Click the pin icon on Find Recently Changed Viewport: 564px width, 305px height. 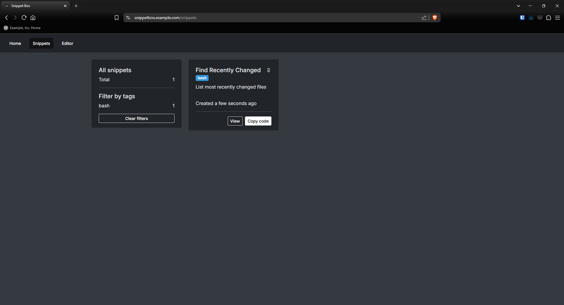click(x=268, y=70)
